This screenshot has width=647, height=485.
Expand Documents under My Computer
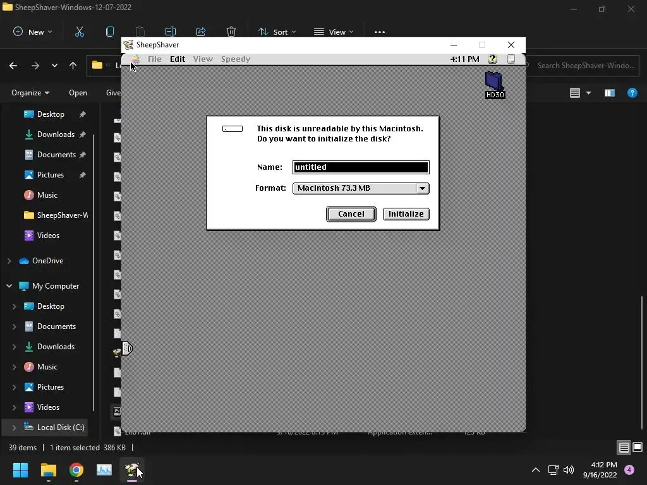15,326
